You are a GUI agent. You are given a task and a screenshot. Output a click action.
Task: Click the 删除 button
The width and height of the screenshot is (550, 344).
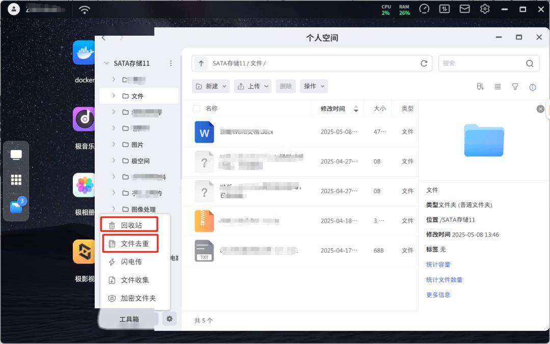click(286, 86)
